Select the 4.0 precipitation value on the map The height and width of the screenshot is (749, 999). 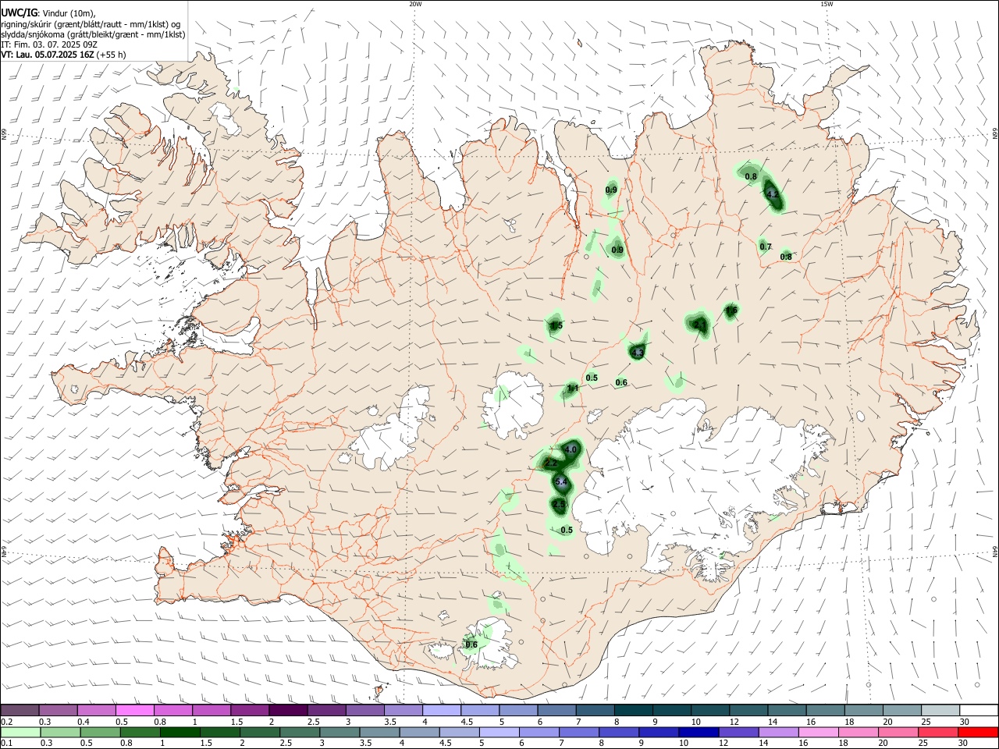[571, 449]
